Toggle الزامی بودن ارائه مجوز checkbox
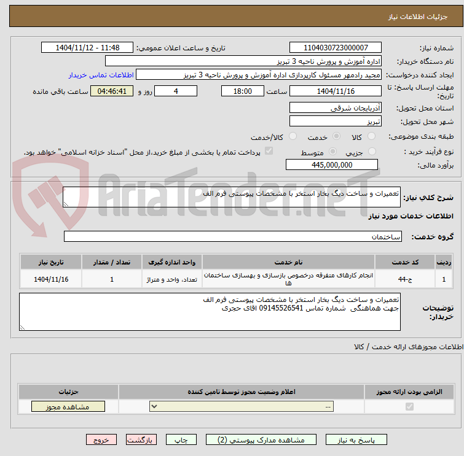Screen dimensions: 464x456 pos(409,407)
